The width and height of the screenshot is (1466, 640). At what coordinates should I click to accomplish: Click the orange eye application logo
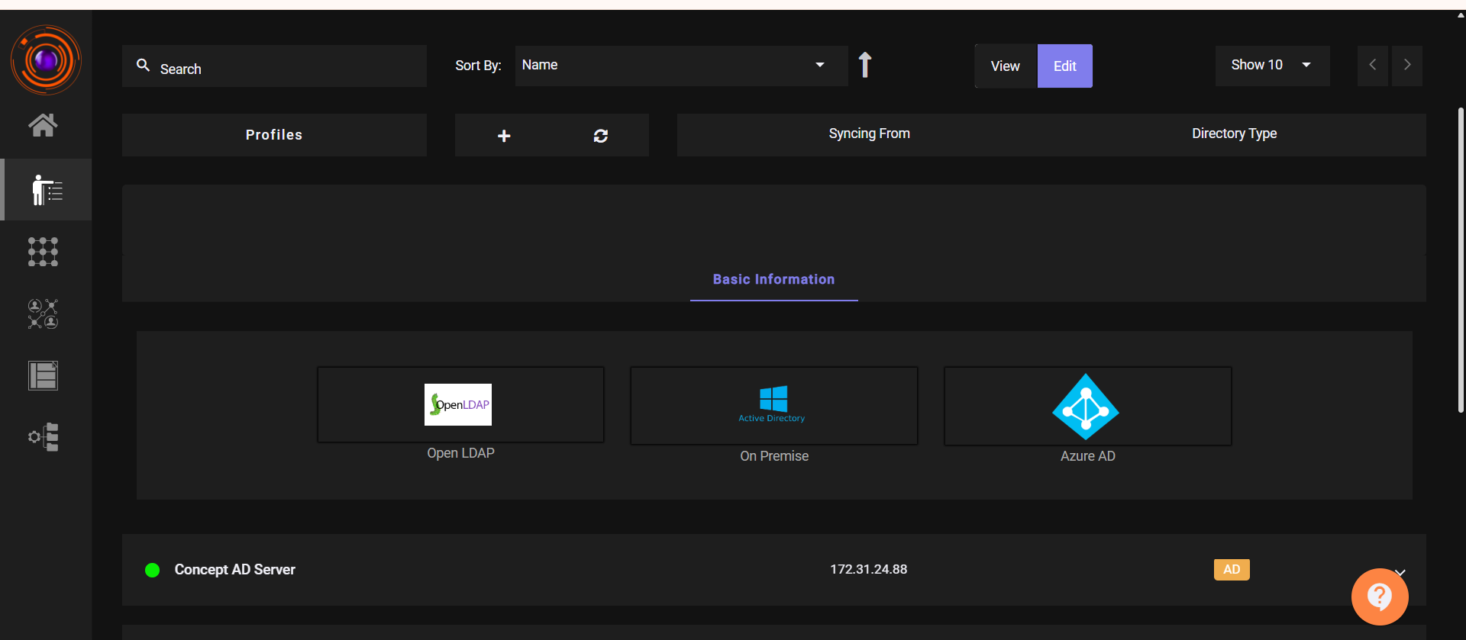pyautogui.click(x=46, y=59)
